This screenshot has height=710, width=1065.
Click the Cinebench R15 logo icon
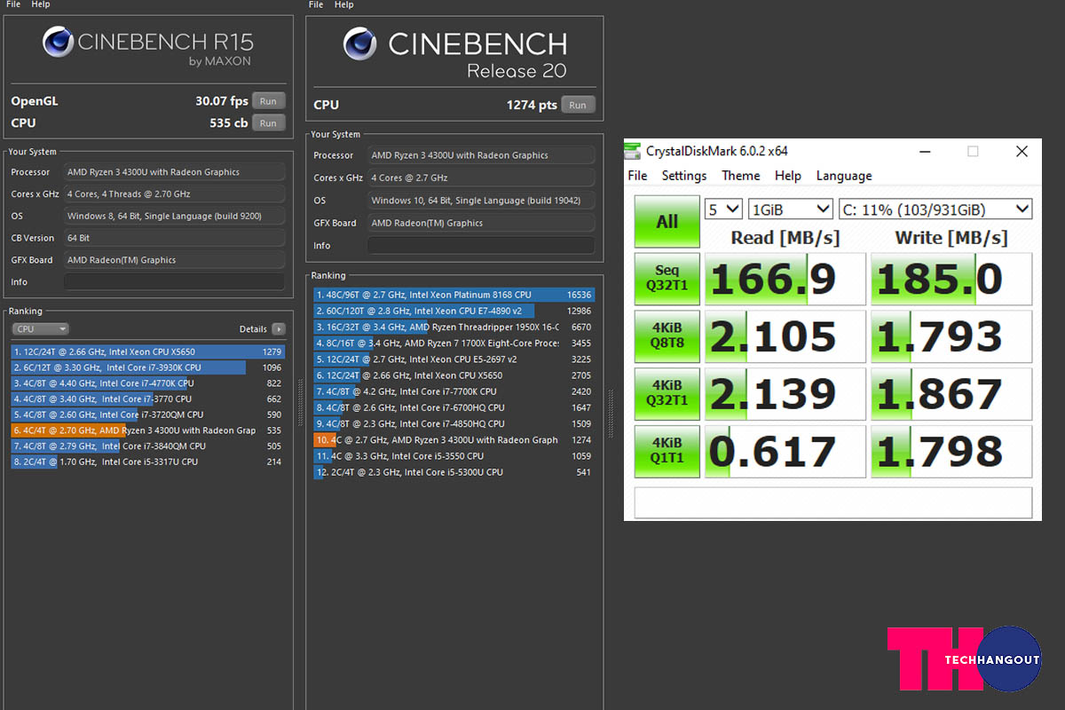point(59,43)
